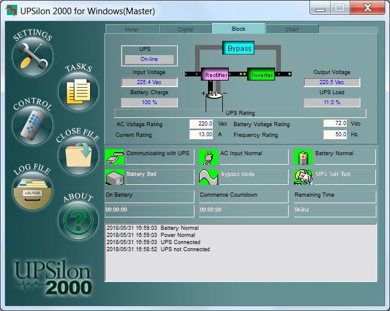Screen dimensions: 390x311
Task: Click the Bypass block in diagram
Action: coord(238,48)
